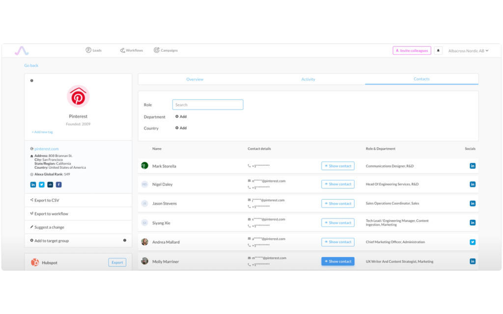Show contact for Mark Storella

click(338, 166)
